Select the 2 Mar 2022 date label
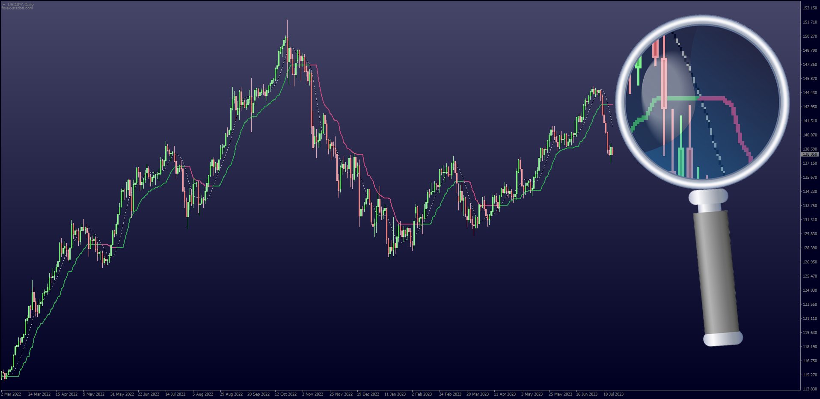 pos(11,394)
